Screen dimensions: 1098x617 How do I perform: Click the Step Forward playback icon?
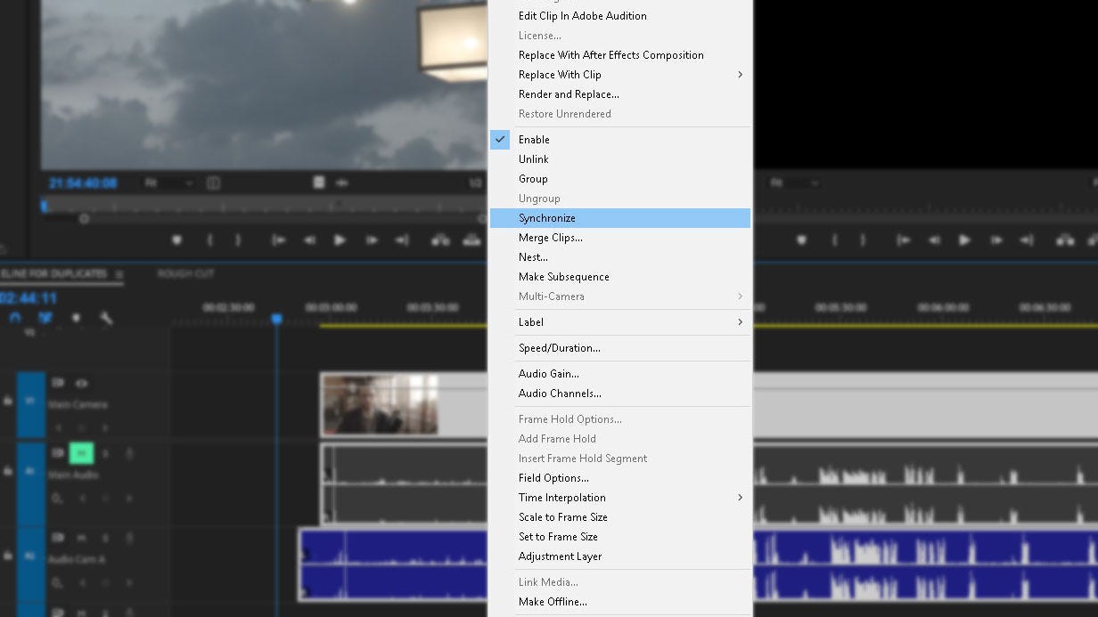[372, 239]
